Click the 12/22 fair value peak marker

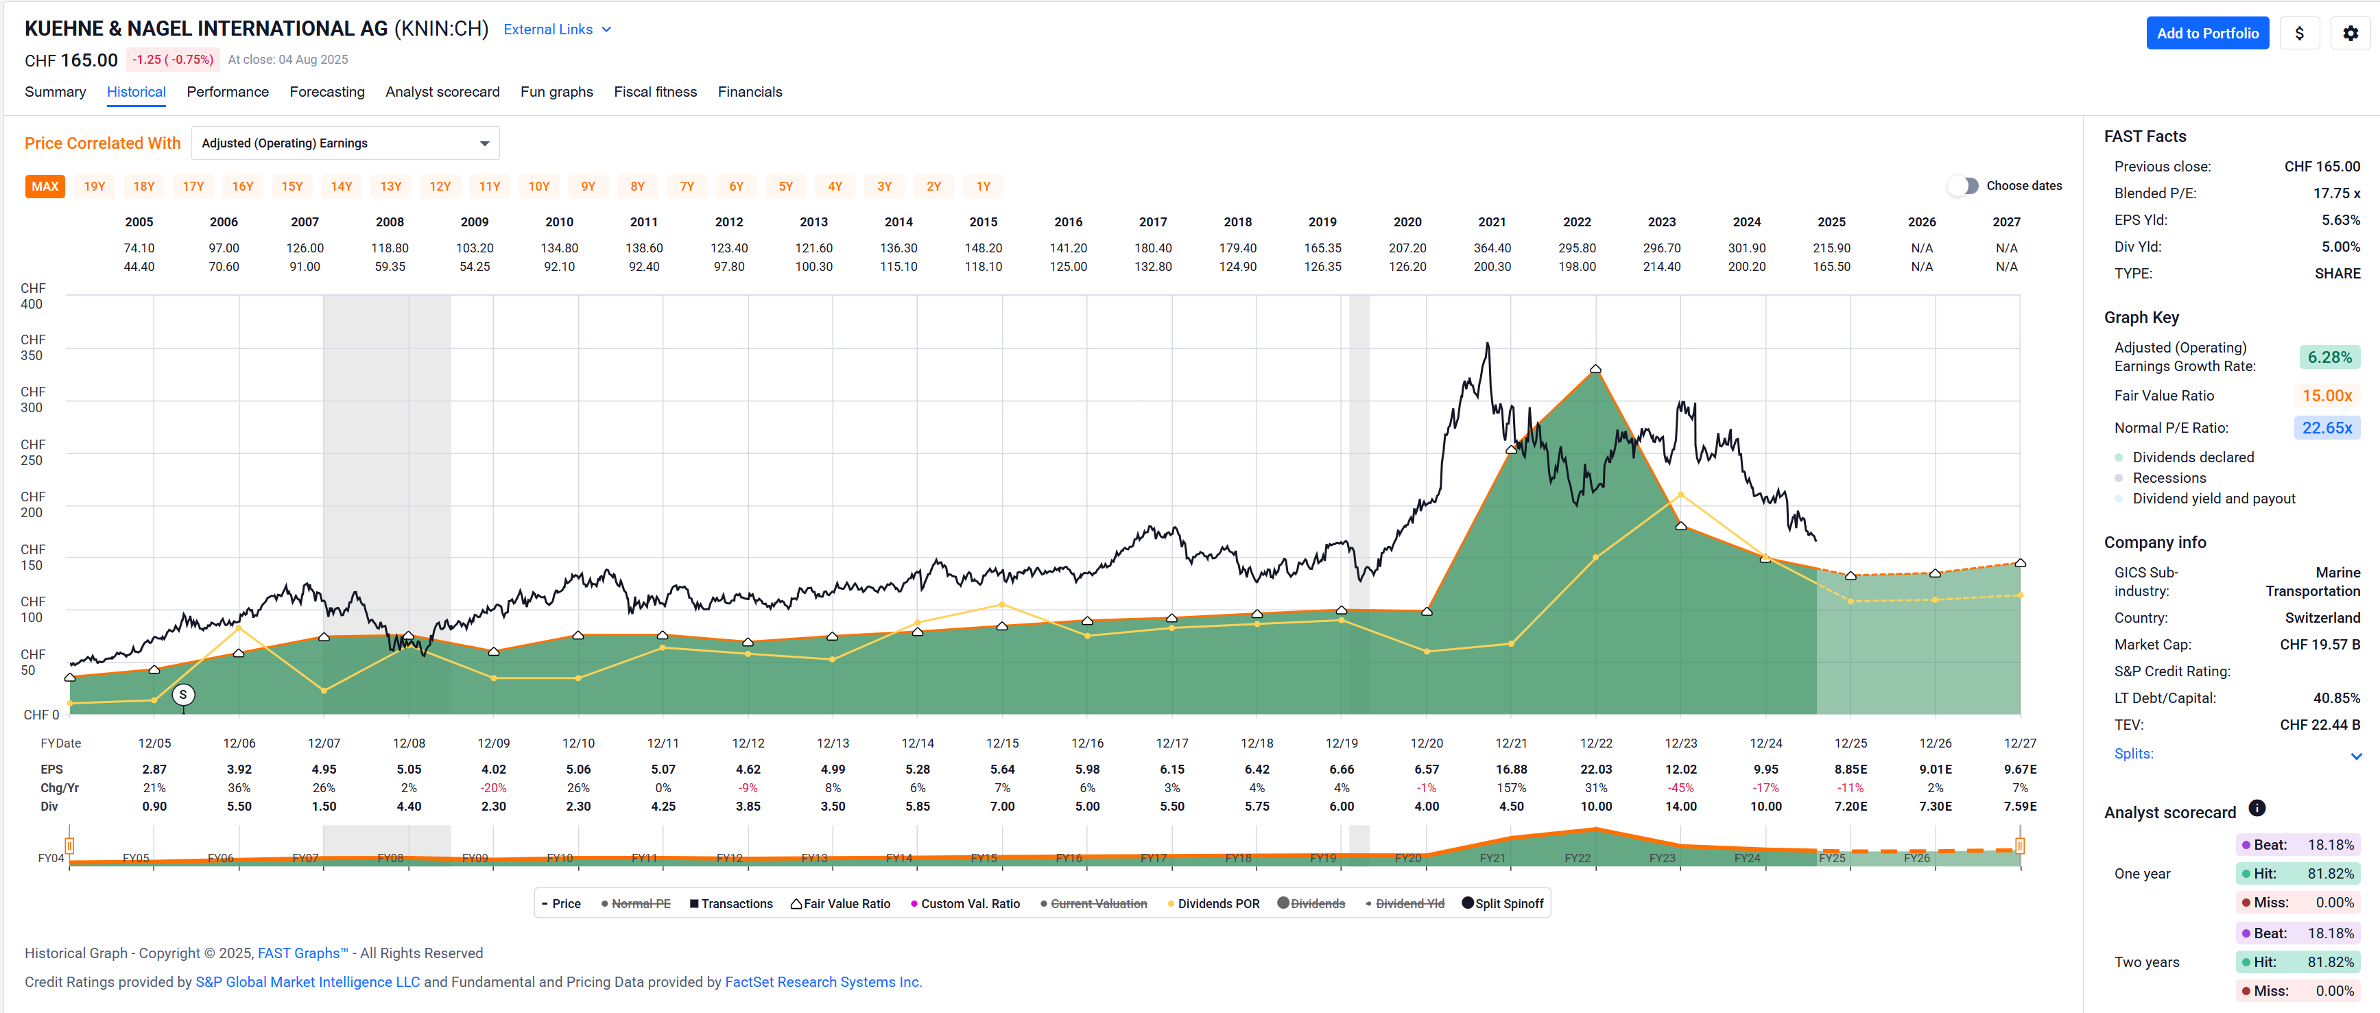(x=1595, y=369)
